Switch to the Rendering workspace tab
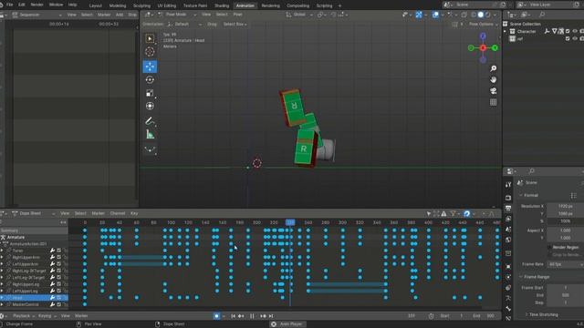584x328 pixels. [x=270, y=5]
